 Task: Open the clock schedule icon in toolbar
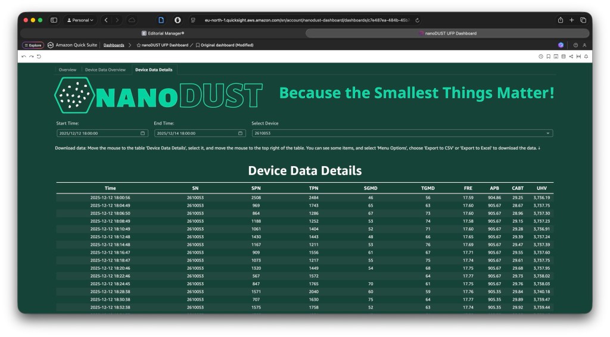pyautogui.click(x=541, y=57)
